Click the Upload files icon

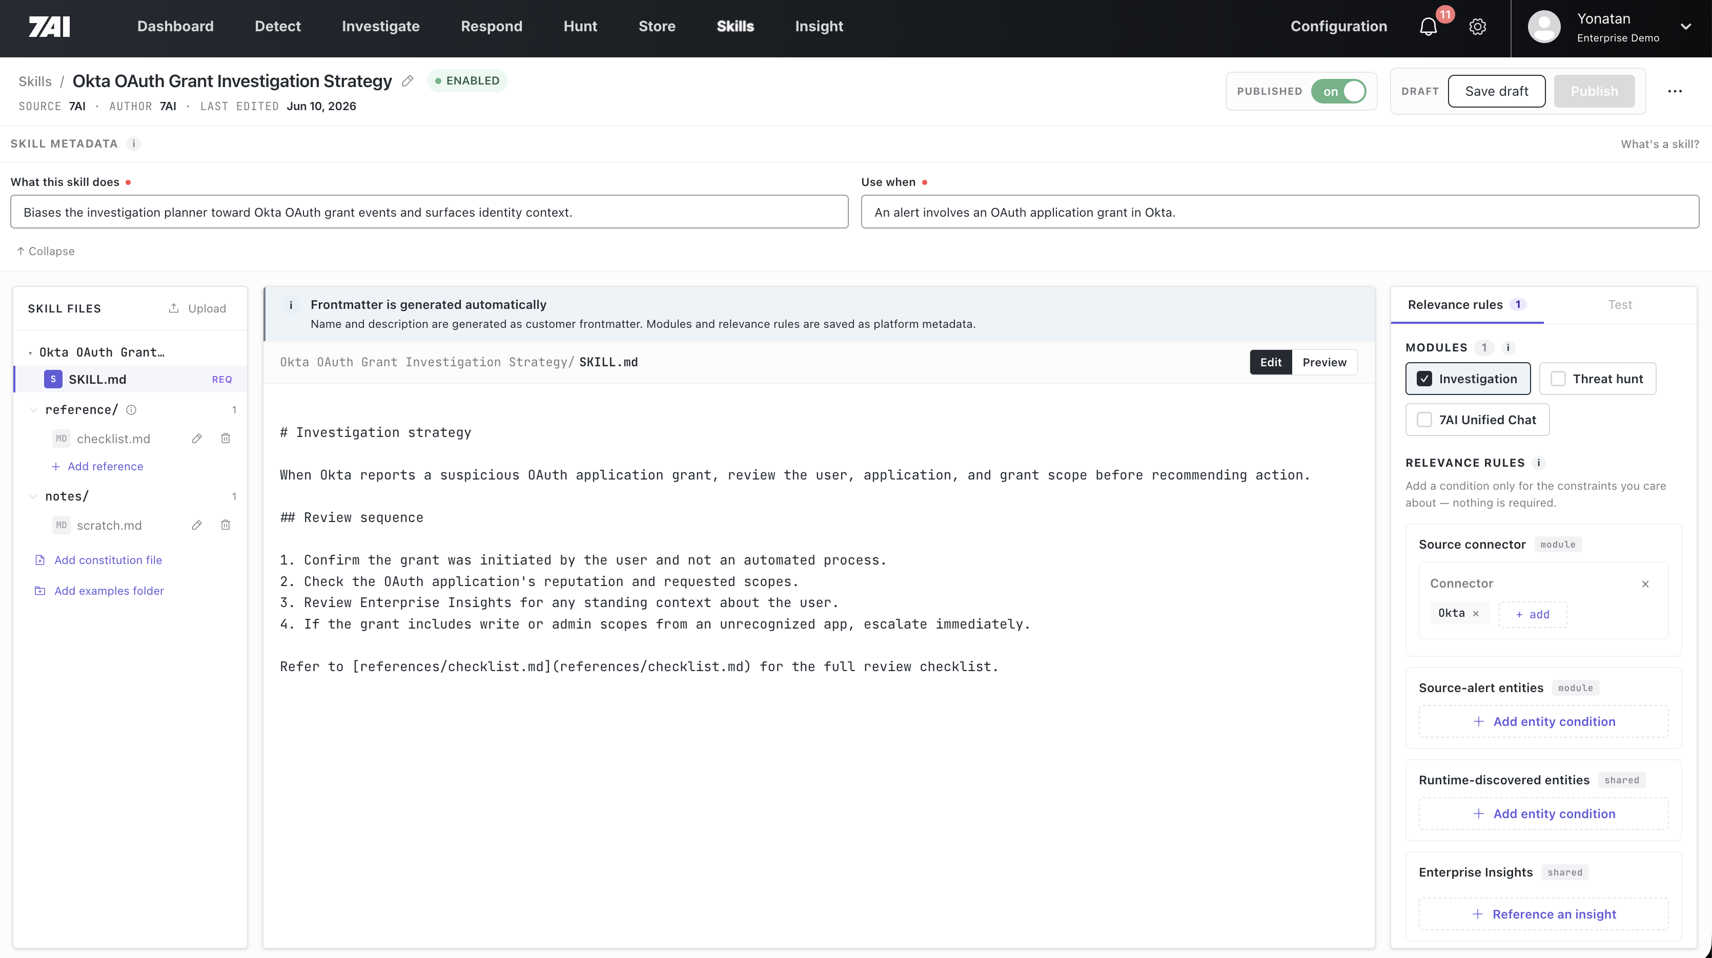pos(173,308)
